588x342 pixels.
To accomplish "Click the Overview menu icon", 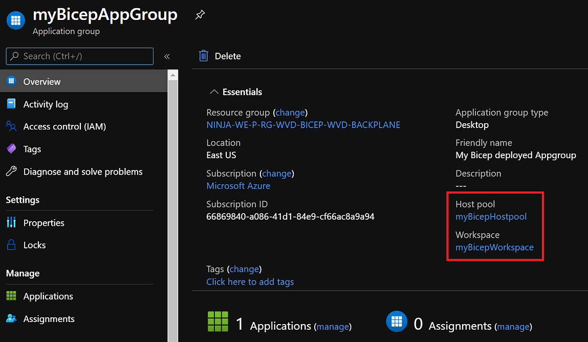I will pyautogui.click(x=11, y=80).
